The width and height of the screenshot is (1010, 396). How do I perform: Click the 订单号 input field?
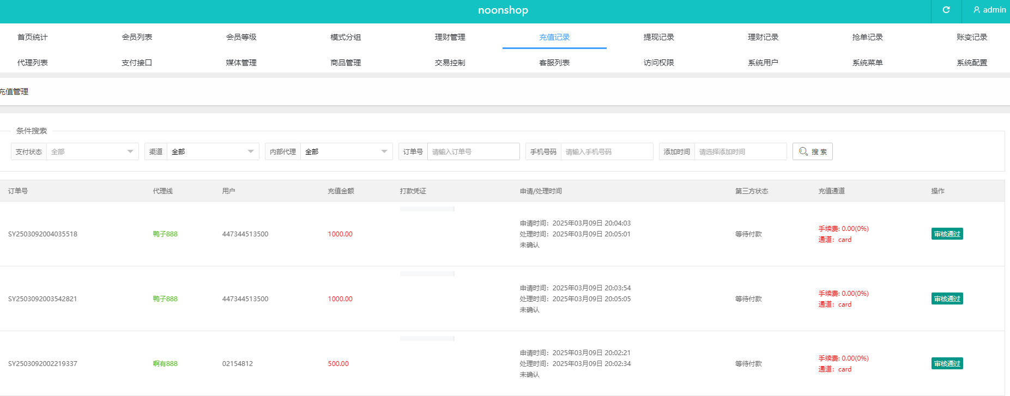473,151
